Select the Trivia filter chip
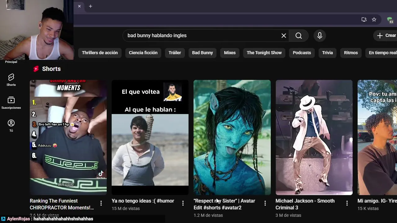The height and width of the screenshot is (223, 397). (327, 53)
